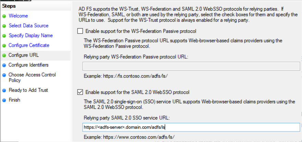Click green bullet beside Select Data Source
The width and height of the screenshot is (302, 142).
[x=4, y=26]
